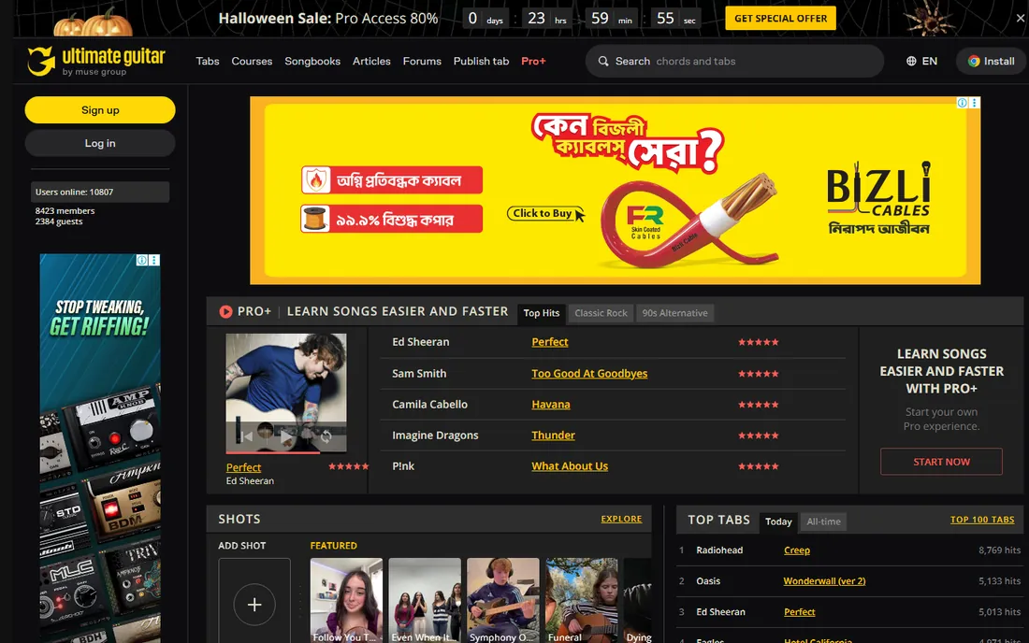Open the Bizli ad options menu

point(975,103)
